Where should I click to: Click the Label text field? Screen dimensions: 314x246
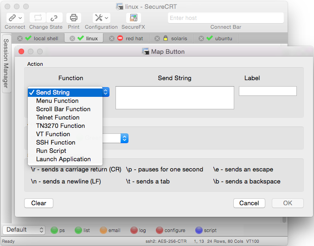[268, 91]
